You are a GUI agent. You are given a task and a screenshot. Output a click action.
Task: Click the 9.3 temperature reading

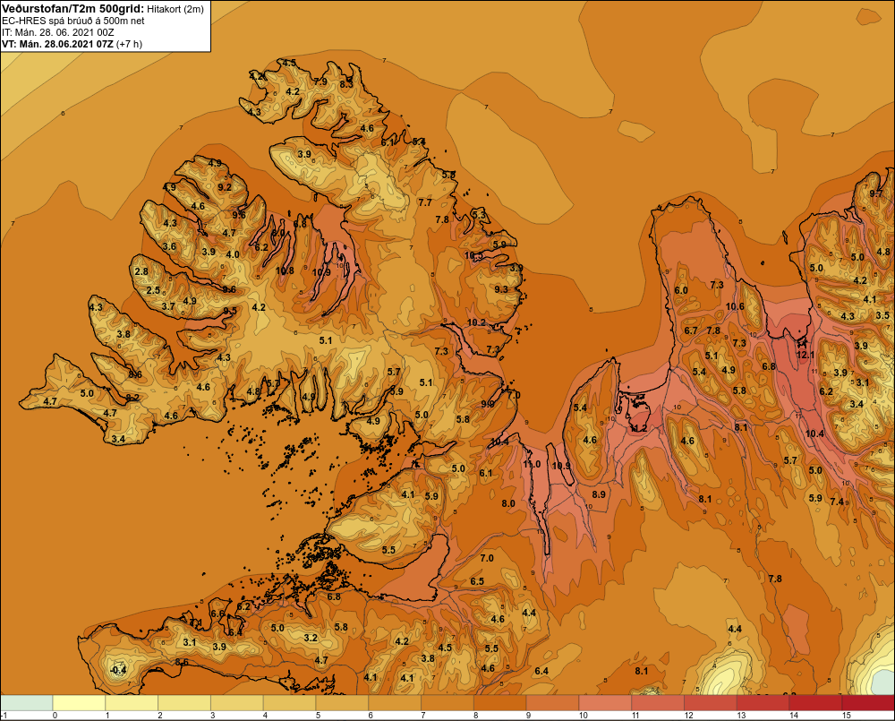pyautogui.click(x=501, y=289)
